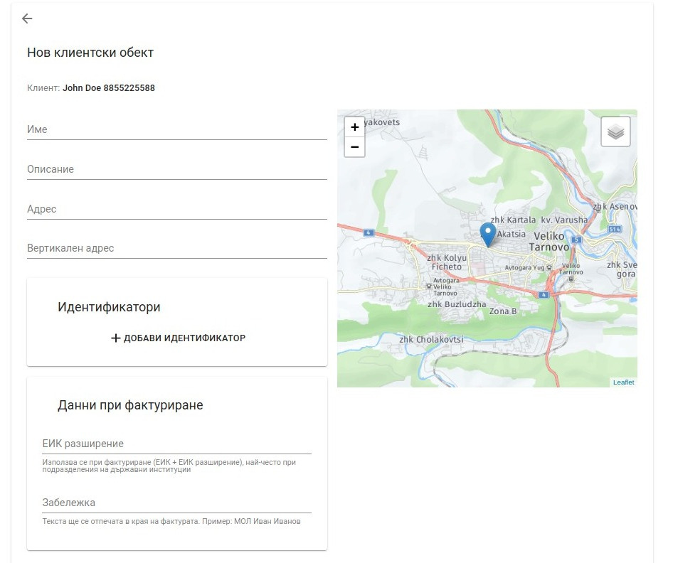Open the map layers control
This screenshot has width=673, height=563.
[x=615, y=132]
